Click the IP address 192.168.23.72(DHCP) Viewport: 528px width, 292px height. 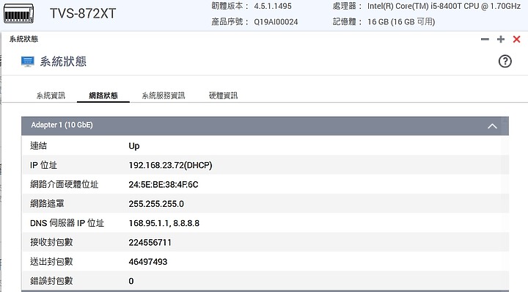click(170, 165)
